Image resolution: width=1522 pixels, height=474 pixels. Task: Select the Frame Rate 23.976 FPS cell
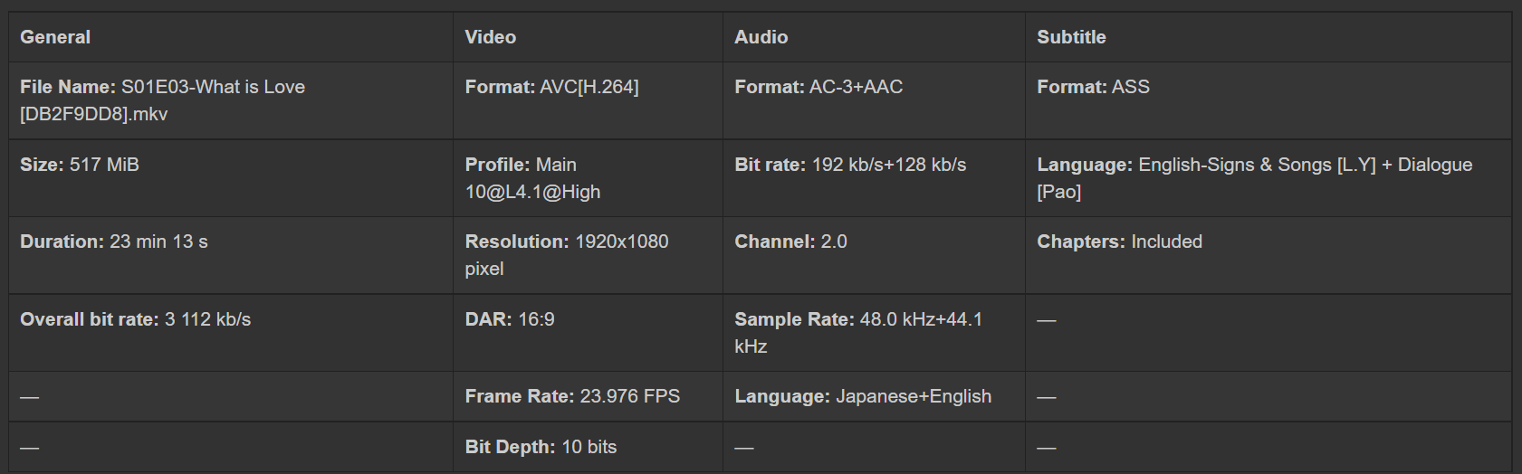(572, 396)
